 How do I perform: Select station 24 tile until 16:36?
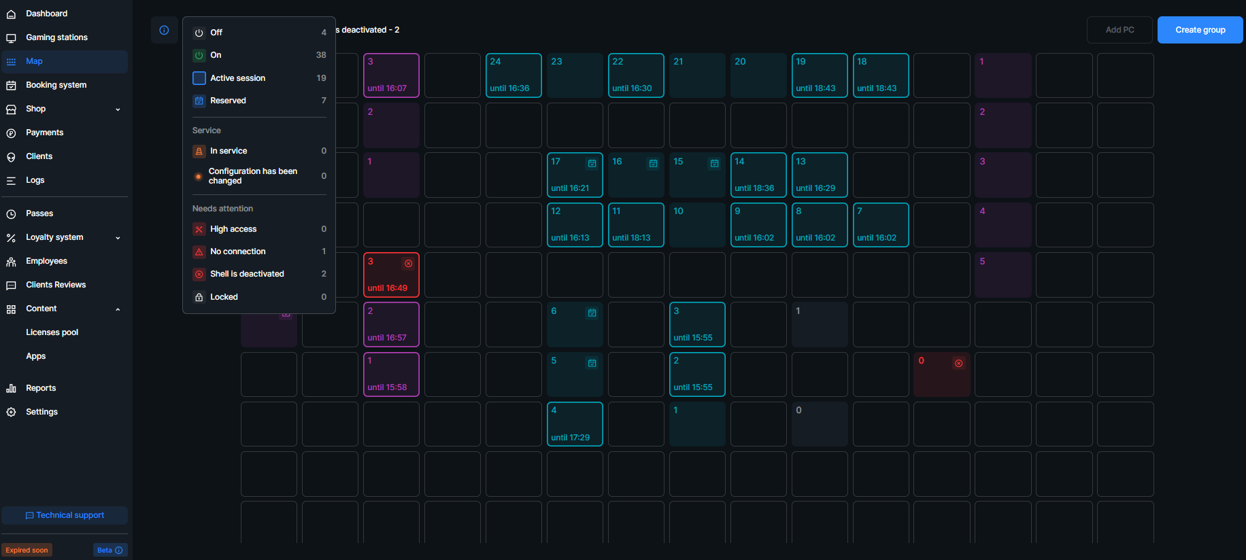click(513, 75)
